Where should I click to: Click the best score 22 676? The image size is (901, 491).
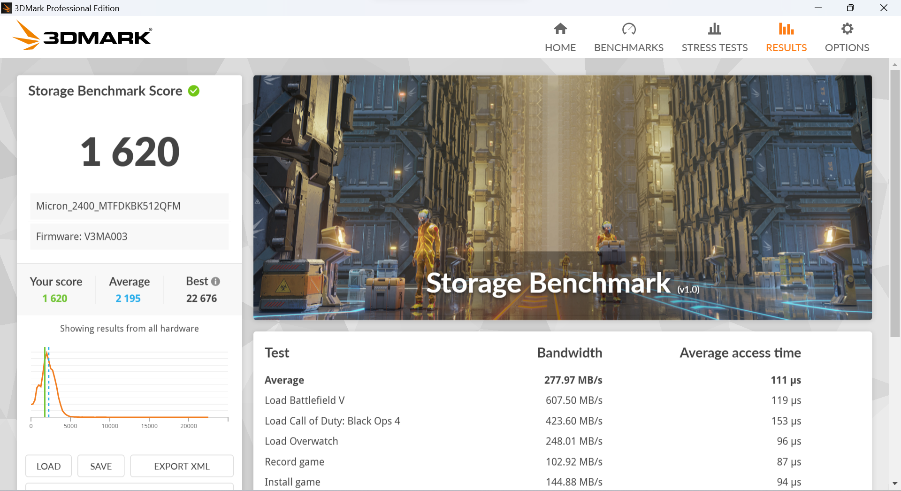202,299
